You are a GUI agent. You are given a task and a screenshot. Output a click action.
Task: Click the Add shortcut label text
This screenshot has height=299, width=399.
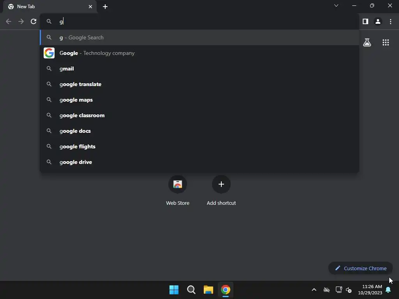221,203
